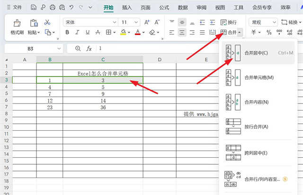
Task: Toggle Bold formatting
Action: point(67,33)
